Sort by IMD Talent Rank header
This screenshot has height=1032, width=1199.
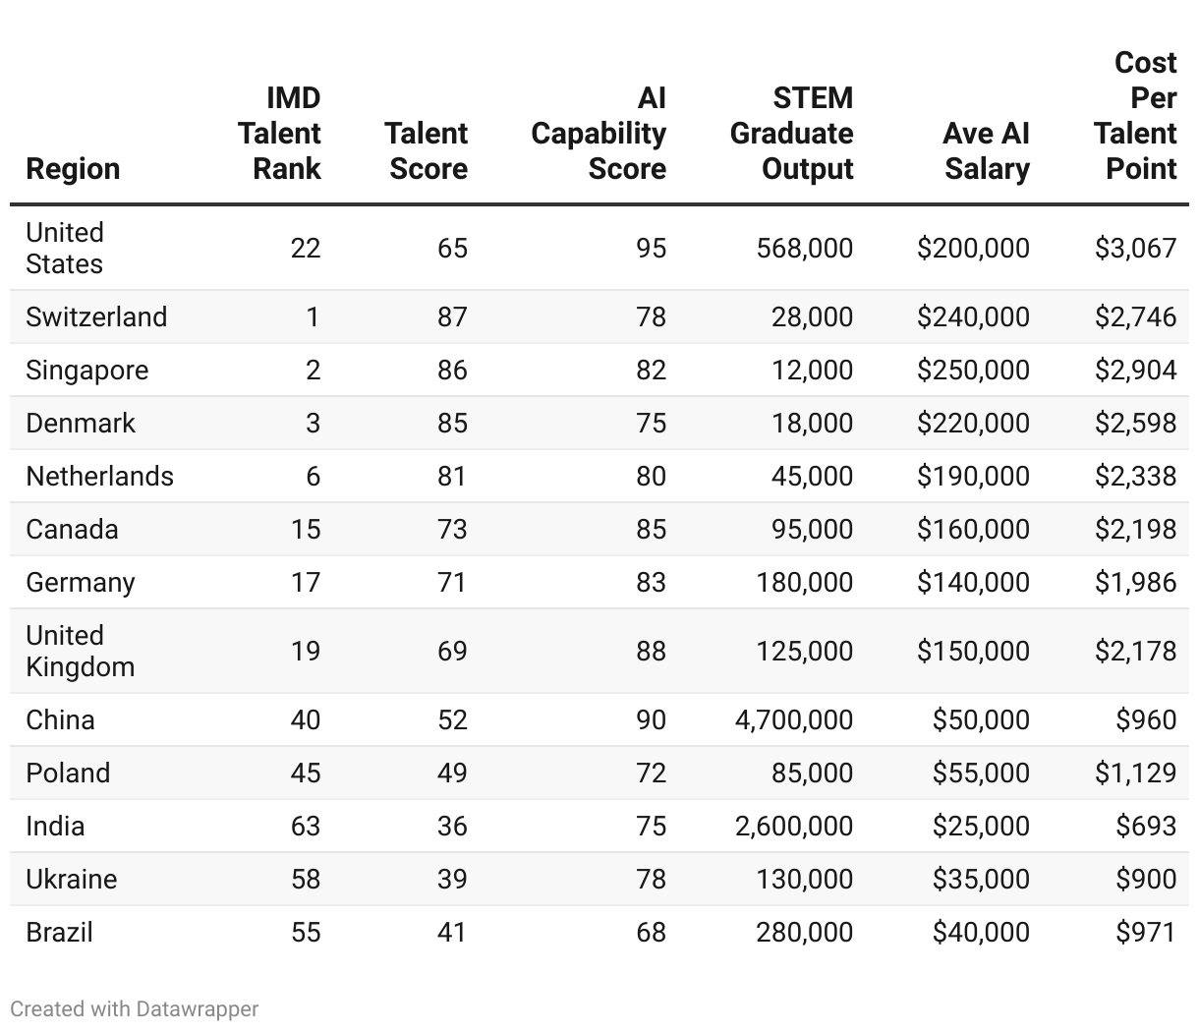pos(280,134)
